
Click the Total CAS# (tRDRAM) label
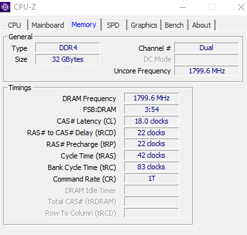(x=82, y=202)
